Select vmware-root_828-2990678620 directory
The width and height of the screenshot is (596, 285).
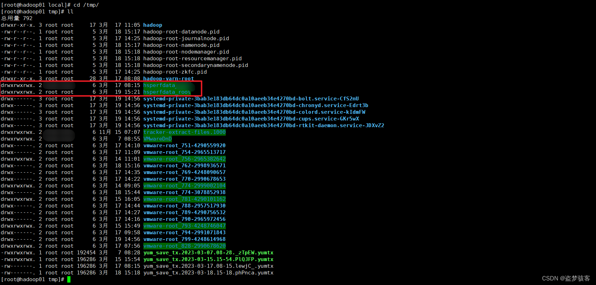(185, 246)
